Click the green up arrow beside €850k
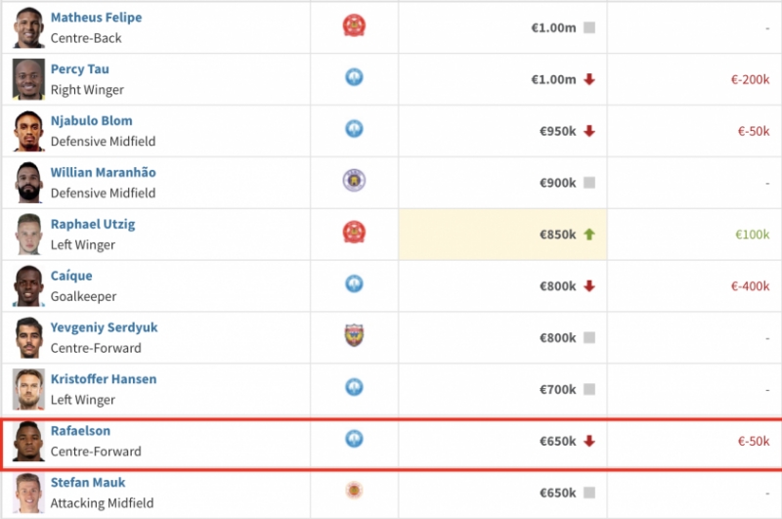This screenshot has height=519, width=782. point(589,235)
